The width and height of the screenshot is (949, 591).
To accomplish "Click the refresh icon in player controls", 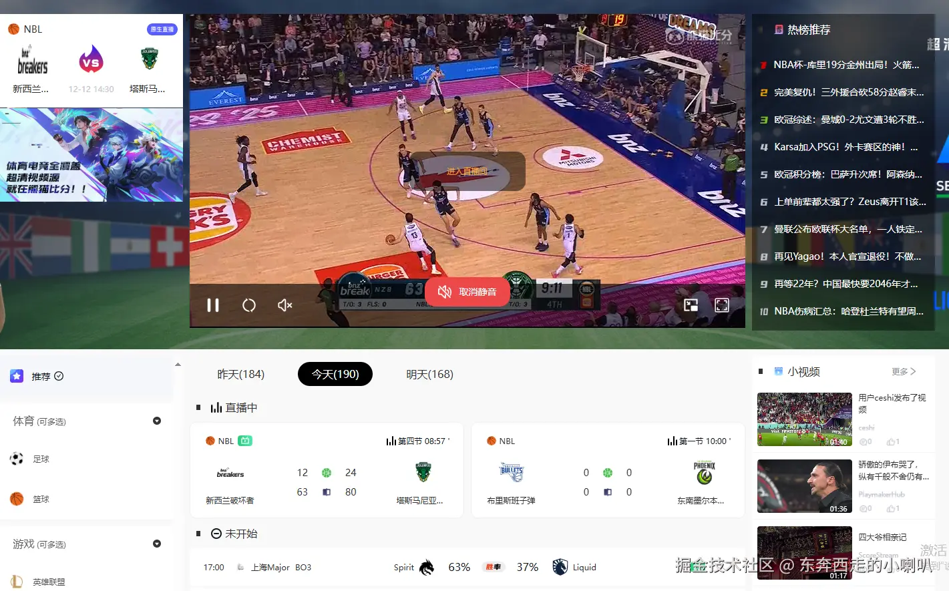I will tap(249, 305).
